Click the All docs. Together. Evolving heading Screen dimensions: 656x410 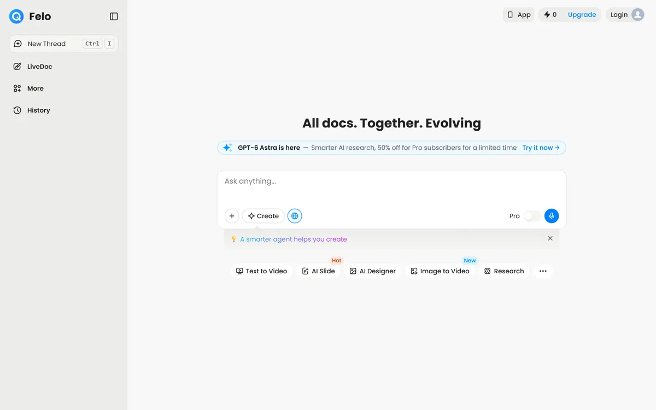pyautogui.click(x=391, y=123)
